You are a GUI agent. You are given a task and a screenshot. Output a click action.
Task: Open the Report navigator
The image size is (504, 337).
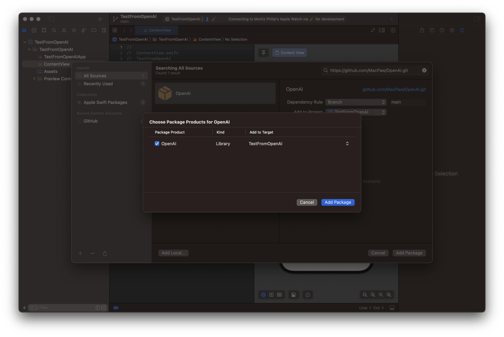coord(104,30)
